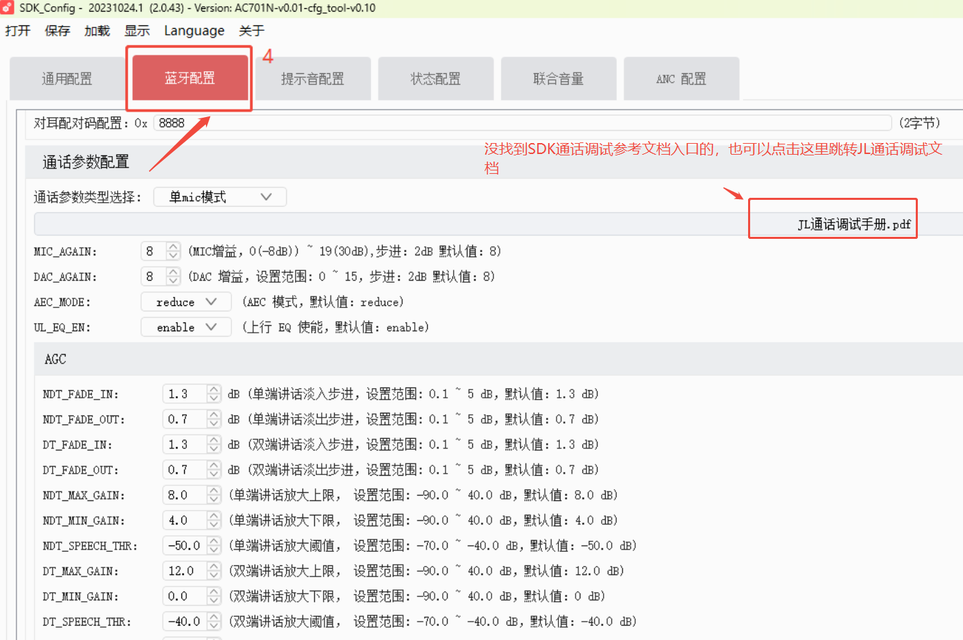Click the DT_MAX_GAIN 12.0 value field
Viewport: 963px width, 640px height.
pos(184,571)
